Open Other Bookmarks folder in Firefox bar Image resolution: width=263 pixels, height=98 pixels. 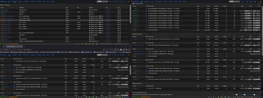coord(126,52)
